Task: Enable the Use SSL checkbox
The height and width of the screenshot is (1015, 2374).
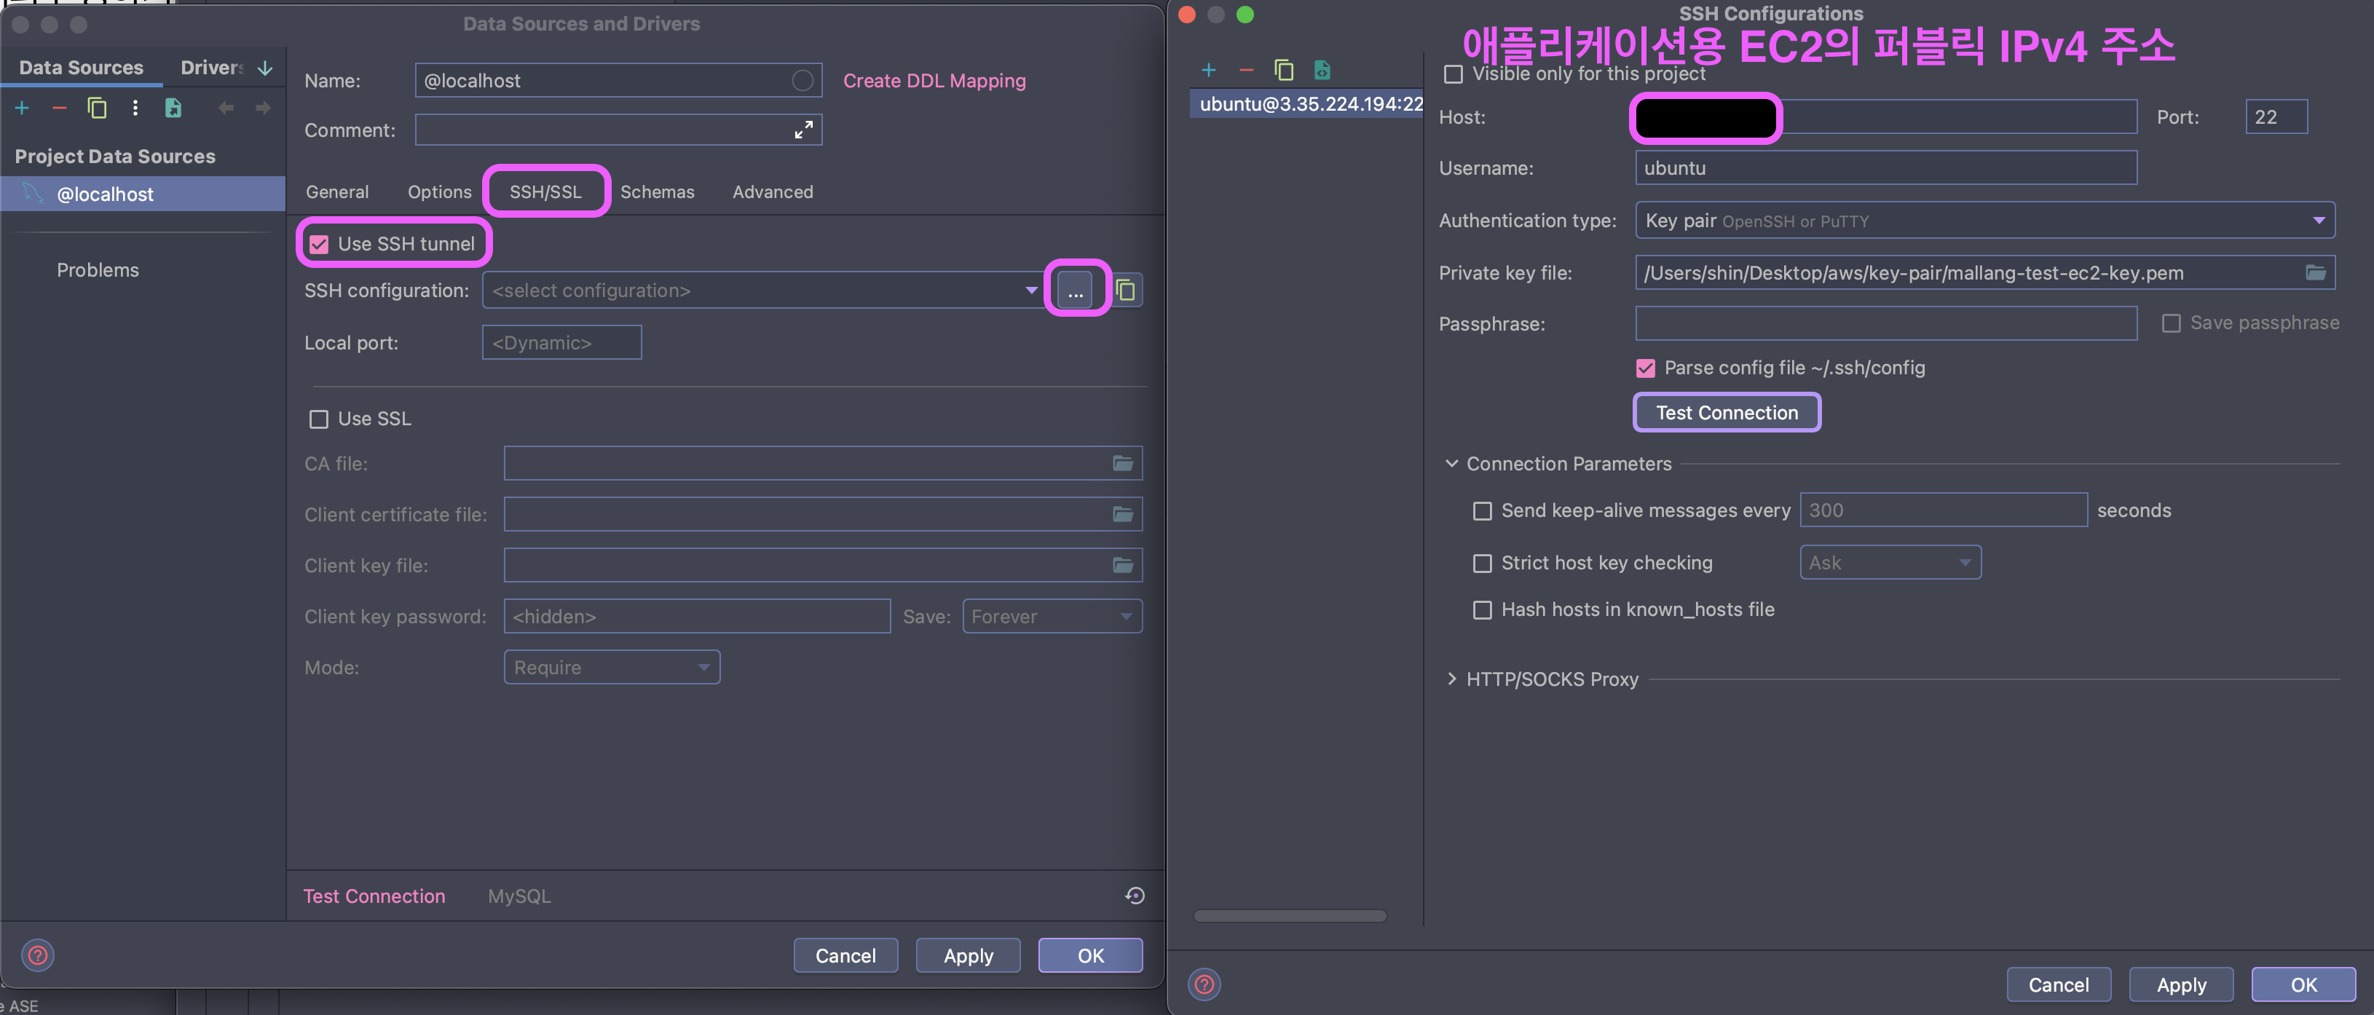Action: point(319,419)
